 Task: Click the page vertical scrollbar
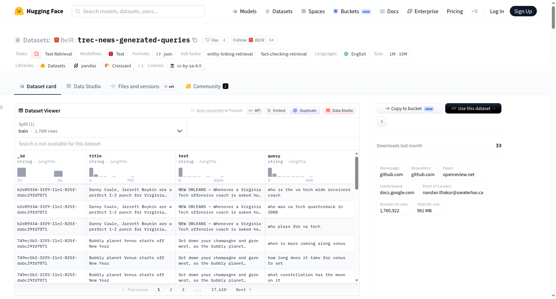point(553,17)
